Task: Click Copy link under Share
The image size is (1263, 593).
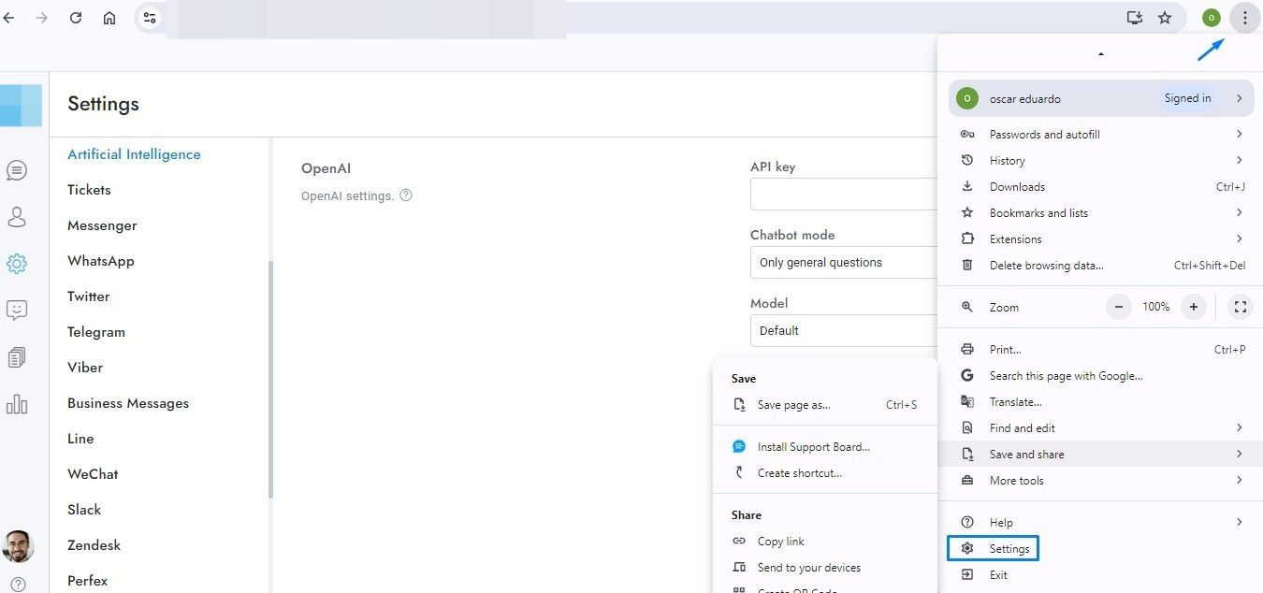Action: coord(780,542)
